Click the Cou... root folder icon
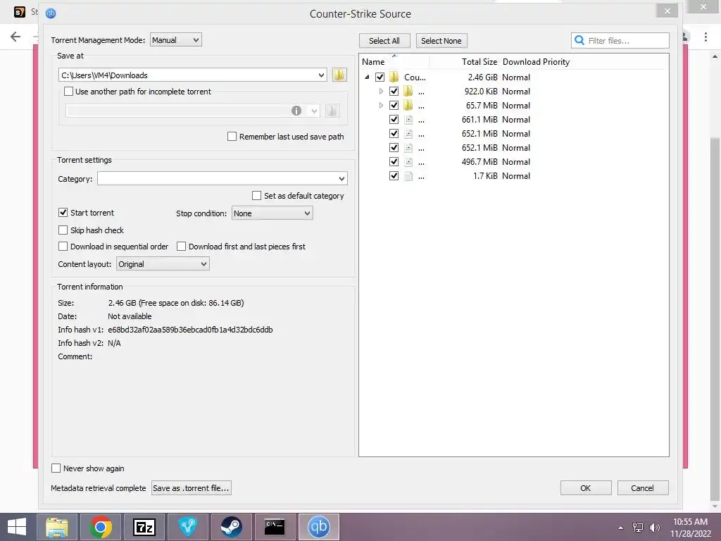This screenshot has width=721, height=541. tap(394, 77)
